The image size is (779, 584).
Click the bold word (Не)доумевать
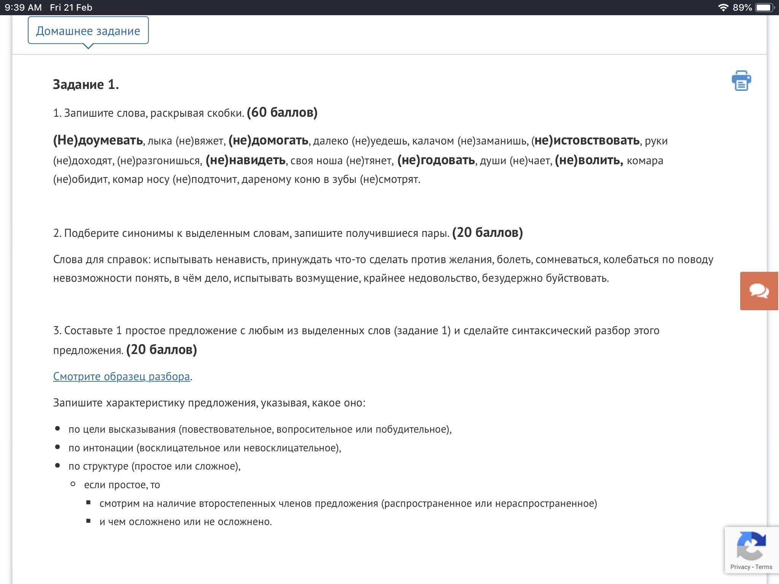[x=98, y=140]
